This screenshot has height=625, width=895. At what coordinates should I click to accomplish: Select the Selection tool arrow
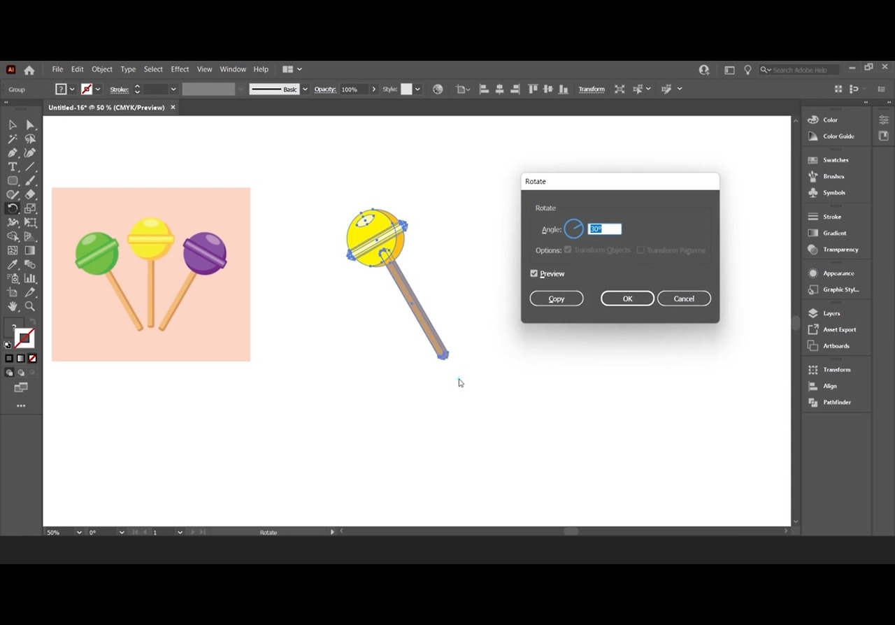pyautogui.click(x=13, y=125)
